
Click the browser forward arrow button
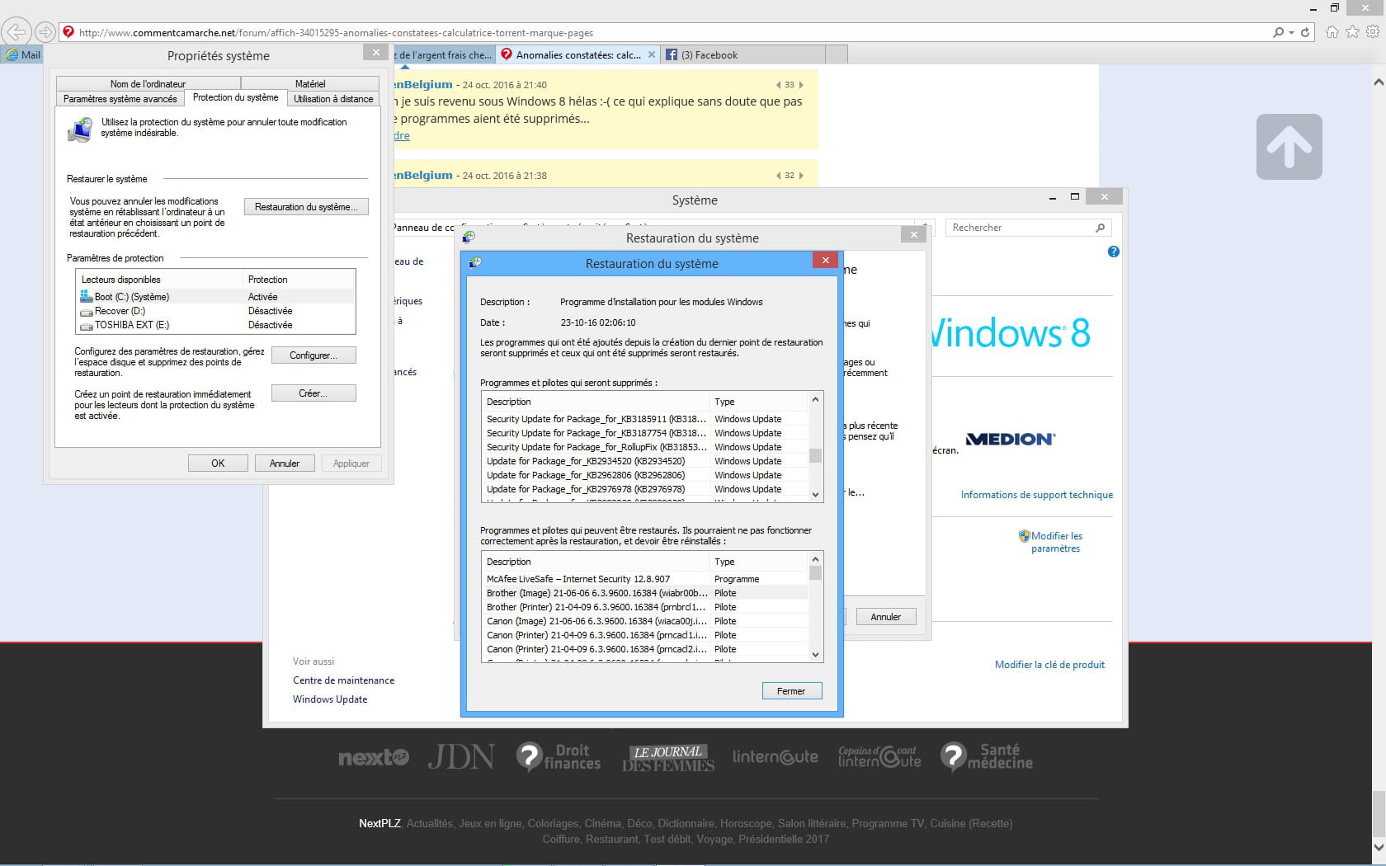45,32
